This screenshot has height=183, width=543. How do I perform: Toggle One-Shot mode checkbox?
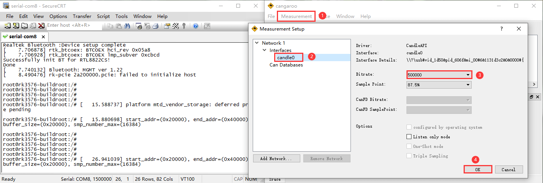(409, 146)
